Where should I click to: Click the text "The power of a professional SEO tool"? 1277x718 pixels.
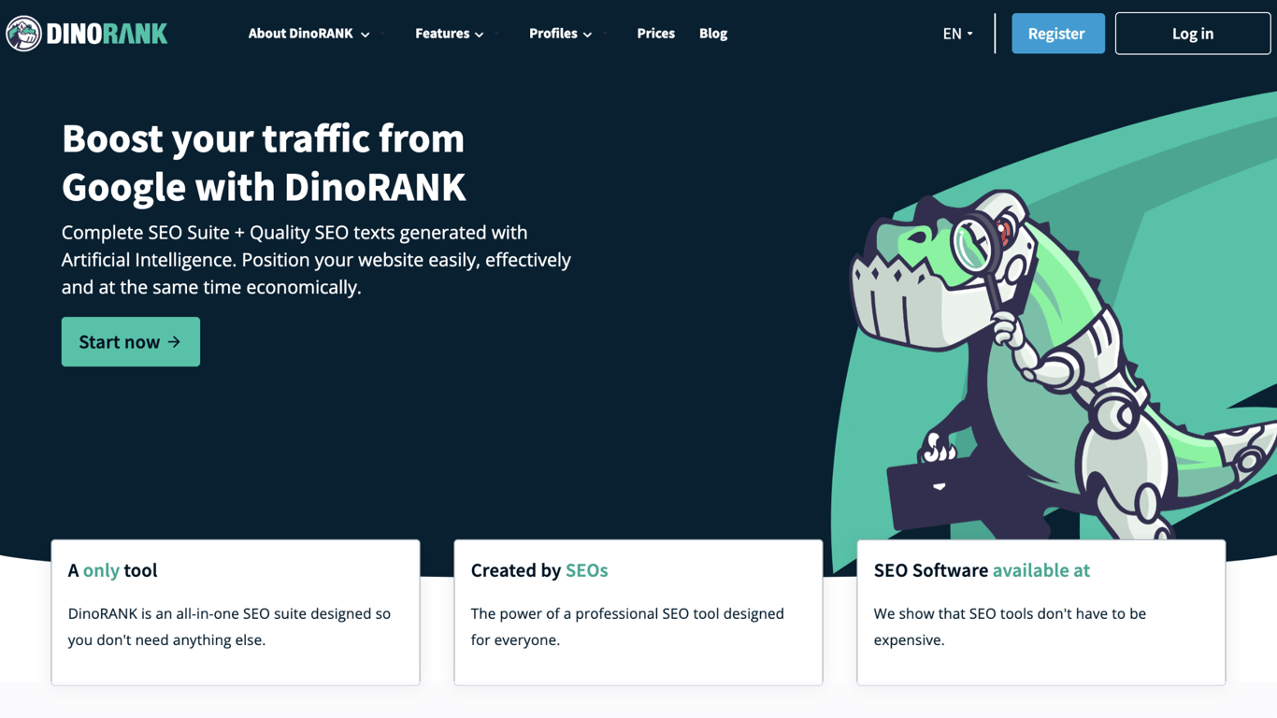click(627, 626)
